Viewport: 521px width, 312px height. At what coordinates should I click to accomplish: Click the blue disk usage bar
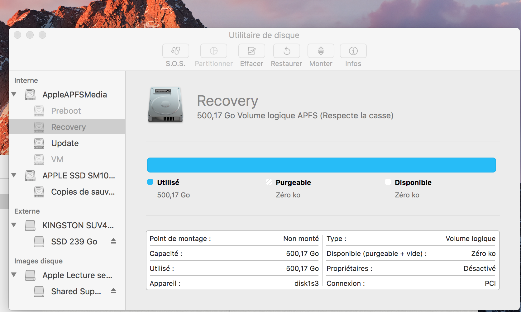321,165
